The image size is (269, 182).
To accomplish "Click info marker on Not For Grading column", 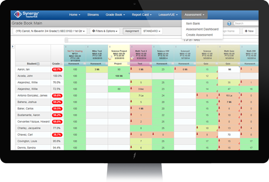I will (65, 47).
